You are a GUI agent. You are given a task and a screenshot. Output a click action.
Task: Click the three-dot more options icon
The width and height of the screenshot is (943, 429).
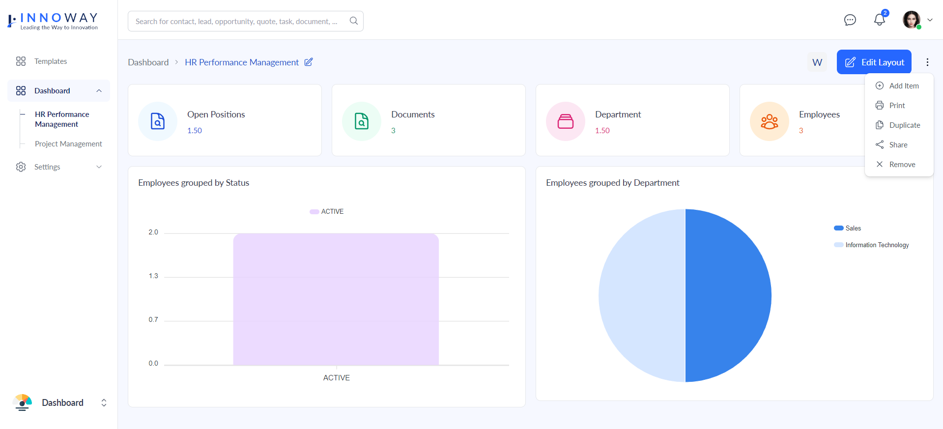927,62
